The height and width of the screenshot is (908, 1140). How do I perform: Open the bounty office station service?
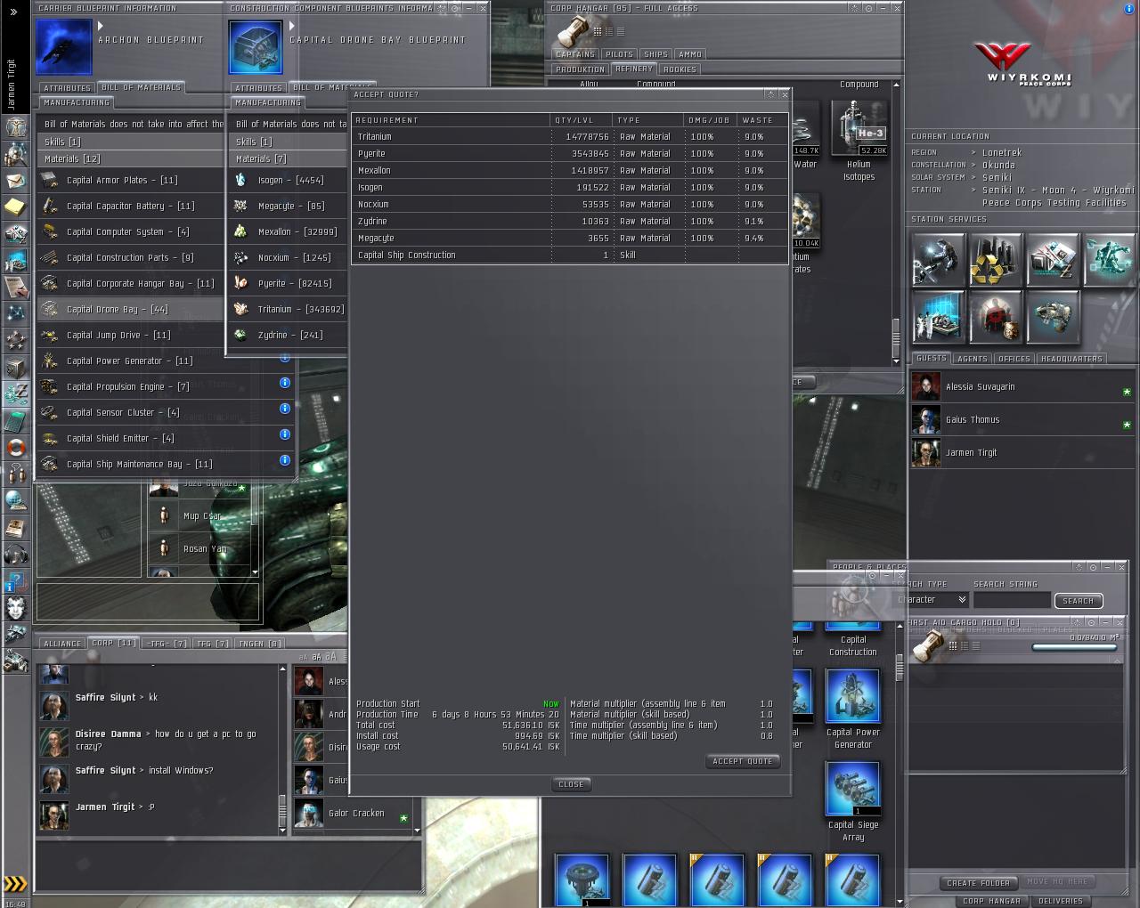coord(995,317)
